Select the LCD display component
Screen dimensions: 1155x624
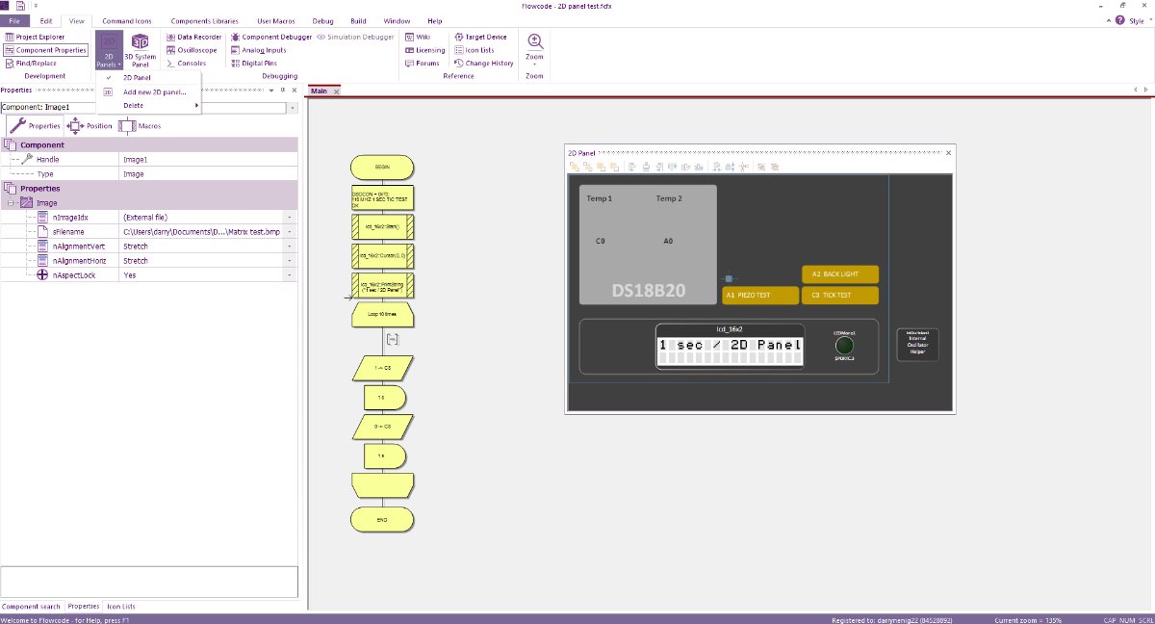coord(730,346)
